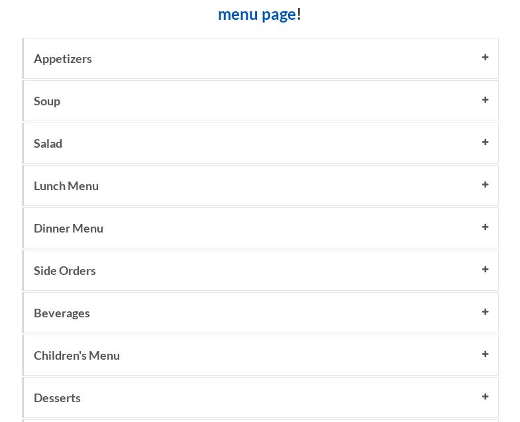Click the plus icon beside Salad

click(485, 142)
